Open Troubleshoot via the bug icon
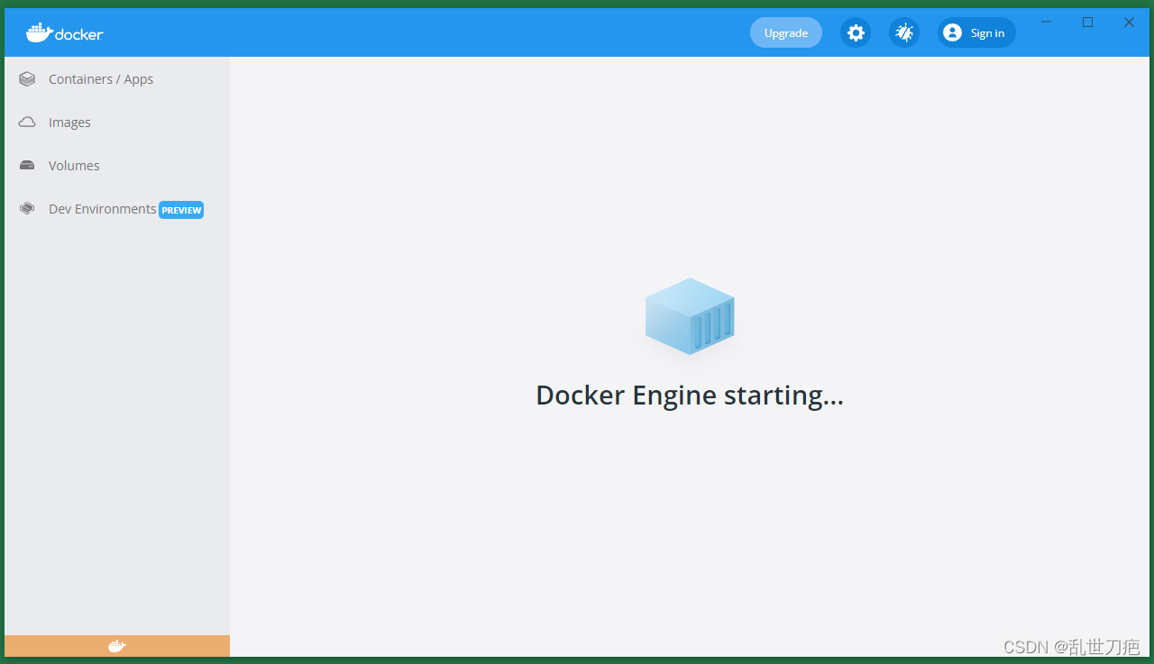 coord(904,33)
